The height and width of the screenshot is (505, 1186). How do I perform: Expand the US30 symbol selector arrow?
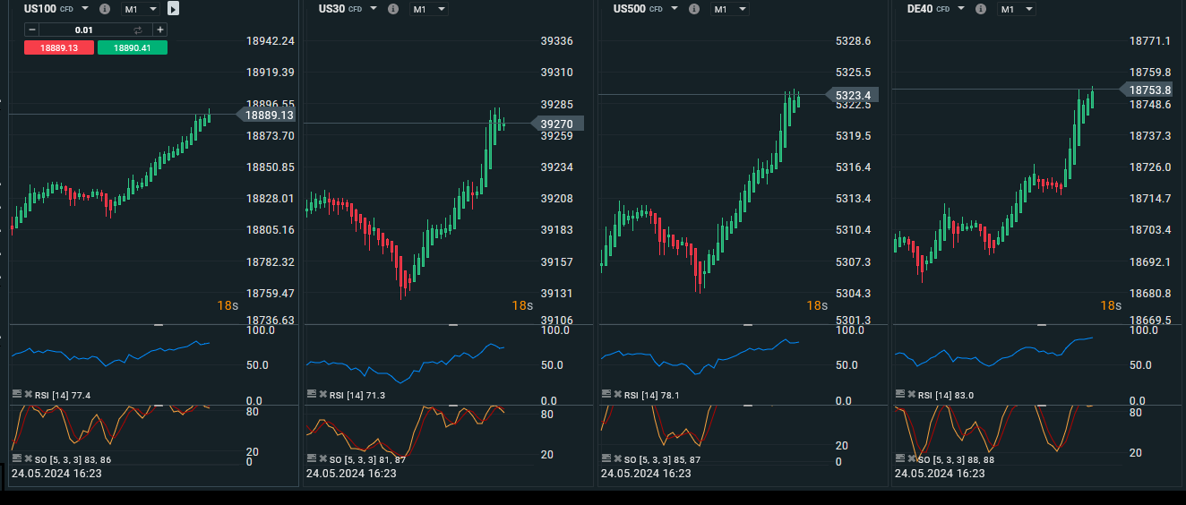coord(374,8)
